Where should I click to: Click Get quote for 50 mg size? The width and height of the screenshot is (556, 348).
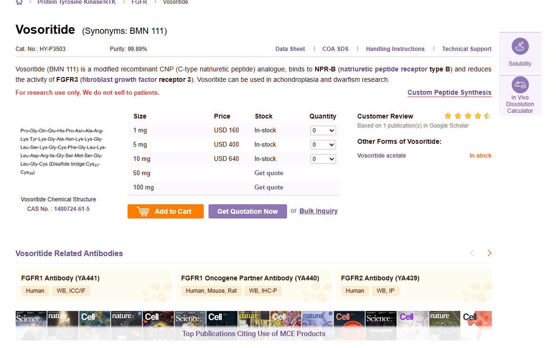coord(268,173)
